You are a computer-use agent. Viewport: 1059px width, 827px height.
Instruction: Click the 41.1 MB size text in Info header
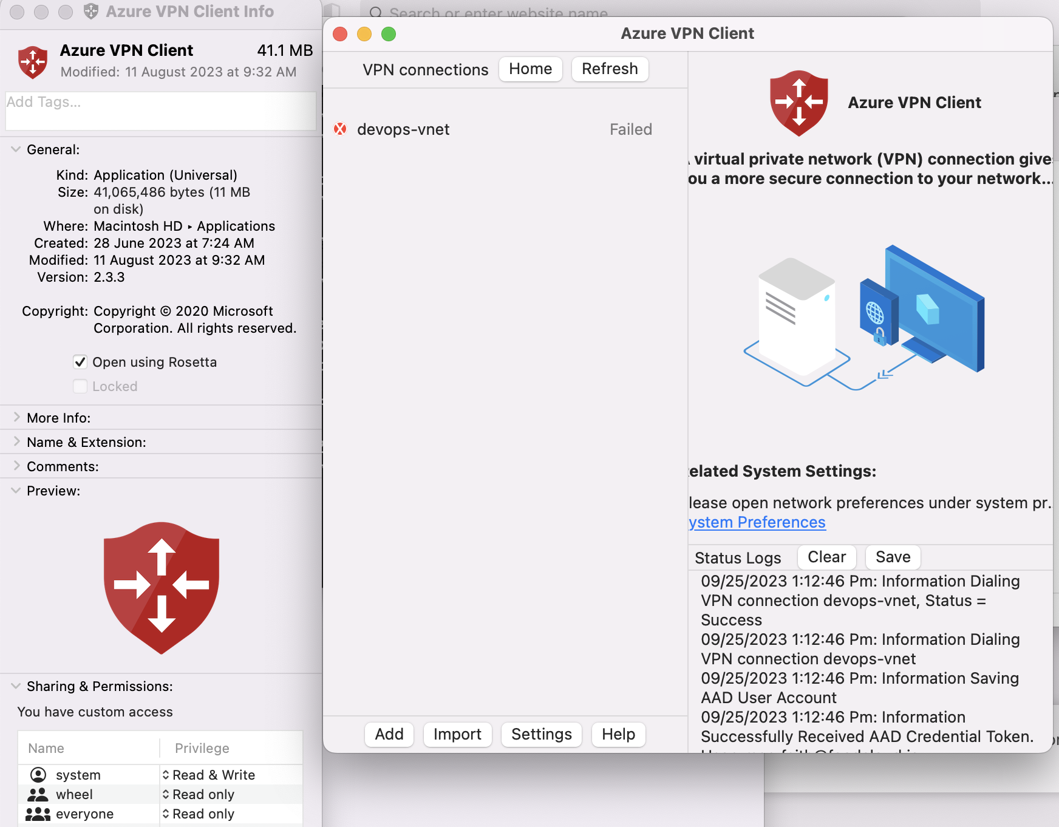pos(285,50)
